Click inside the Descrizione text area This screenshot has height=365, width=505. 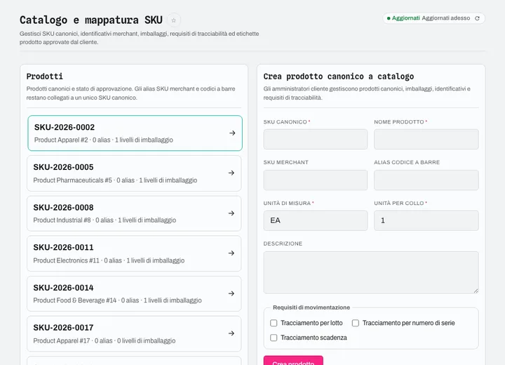(x=371, y=272)
